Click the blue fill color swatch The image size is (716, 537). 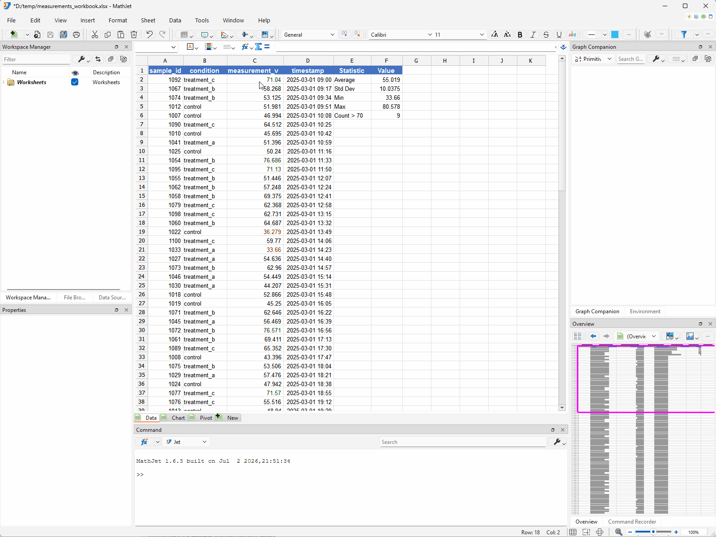615,34
